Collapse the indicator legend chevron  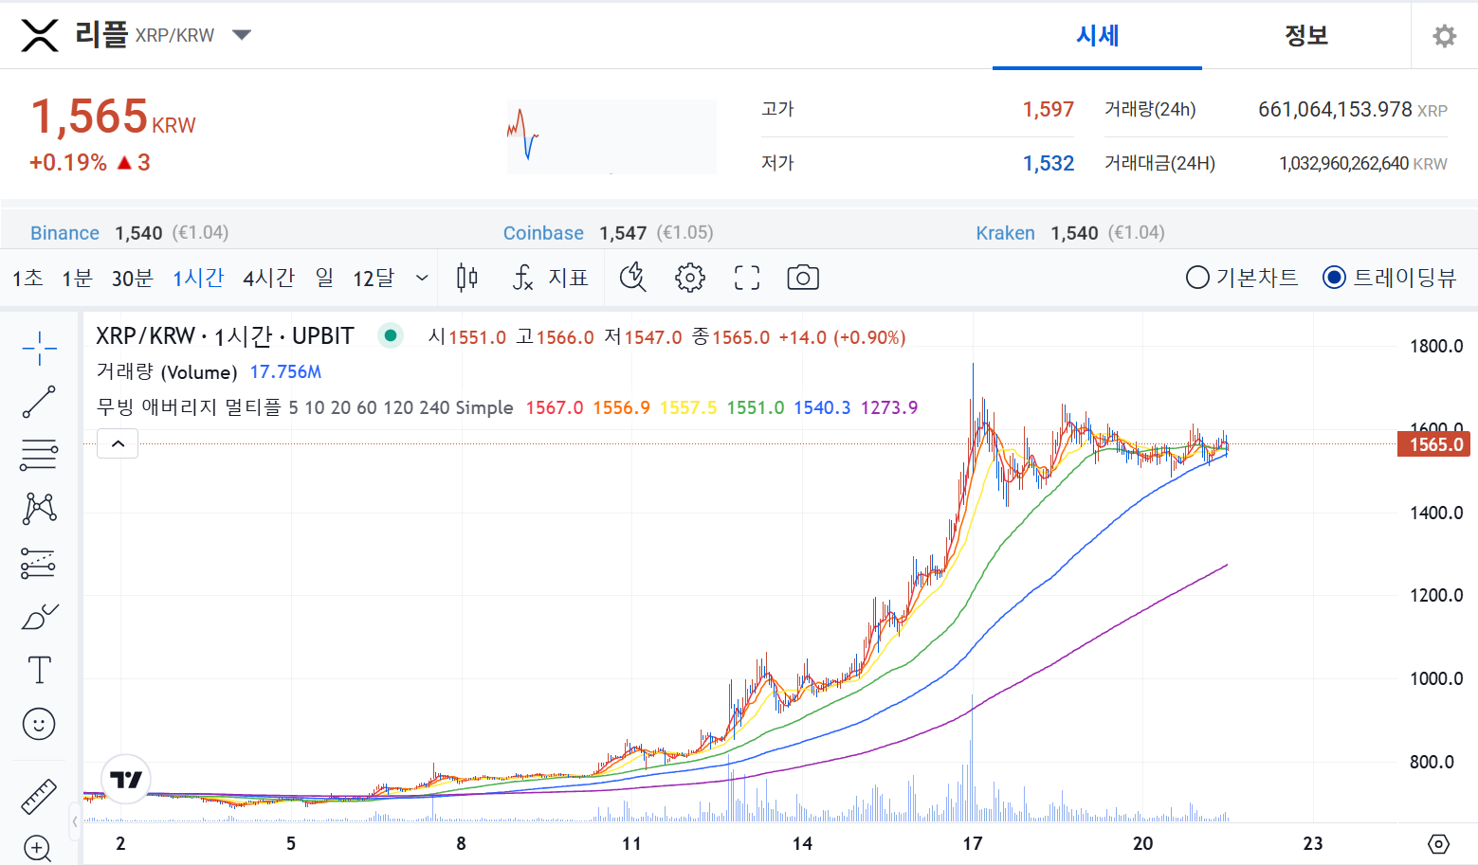pyautogui.click(x=118, y=443)
